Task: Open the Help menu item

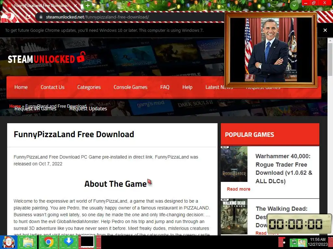Action: (x=187, y=87)
